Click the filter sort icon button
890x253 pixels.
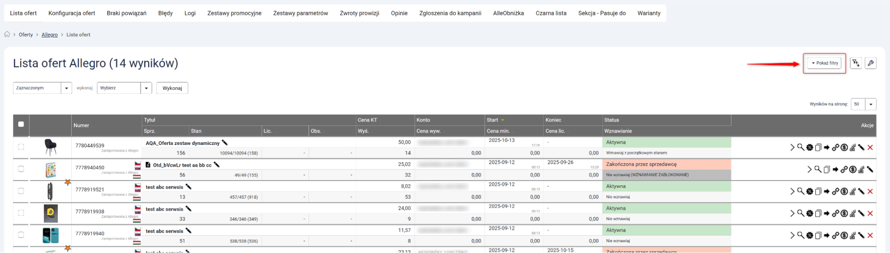[855, 63]
